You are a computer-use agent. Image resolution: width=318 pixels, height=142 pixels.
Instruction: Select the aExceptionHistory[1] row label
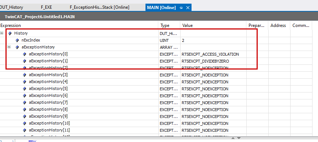[48, 61]
